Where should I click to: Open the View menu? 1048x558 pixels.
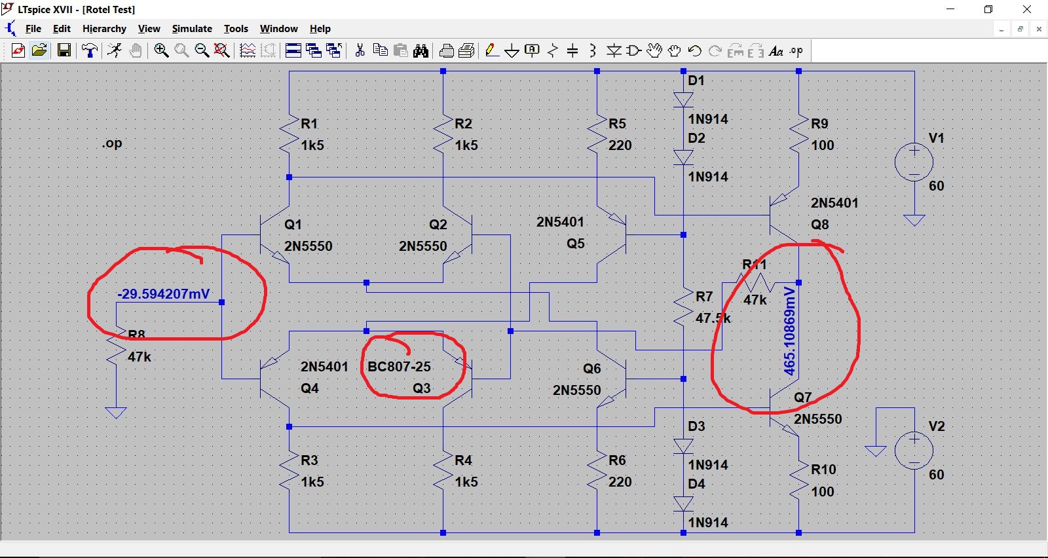click(149, 29)
